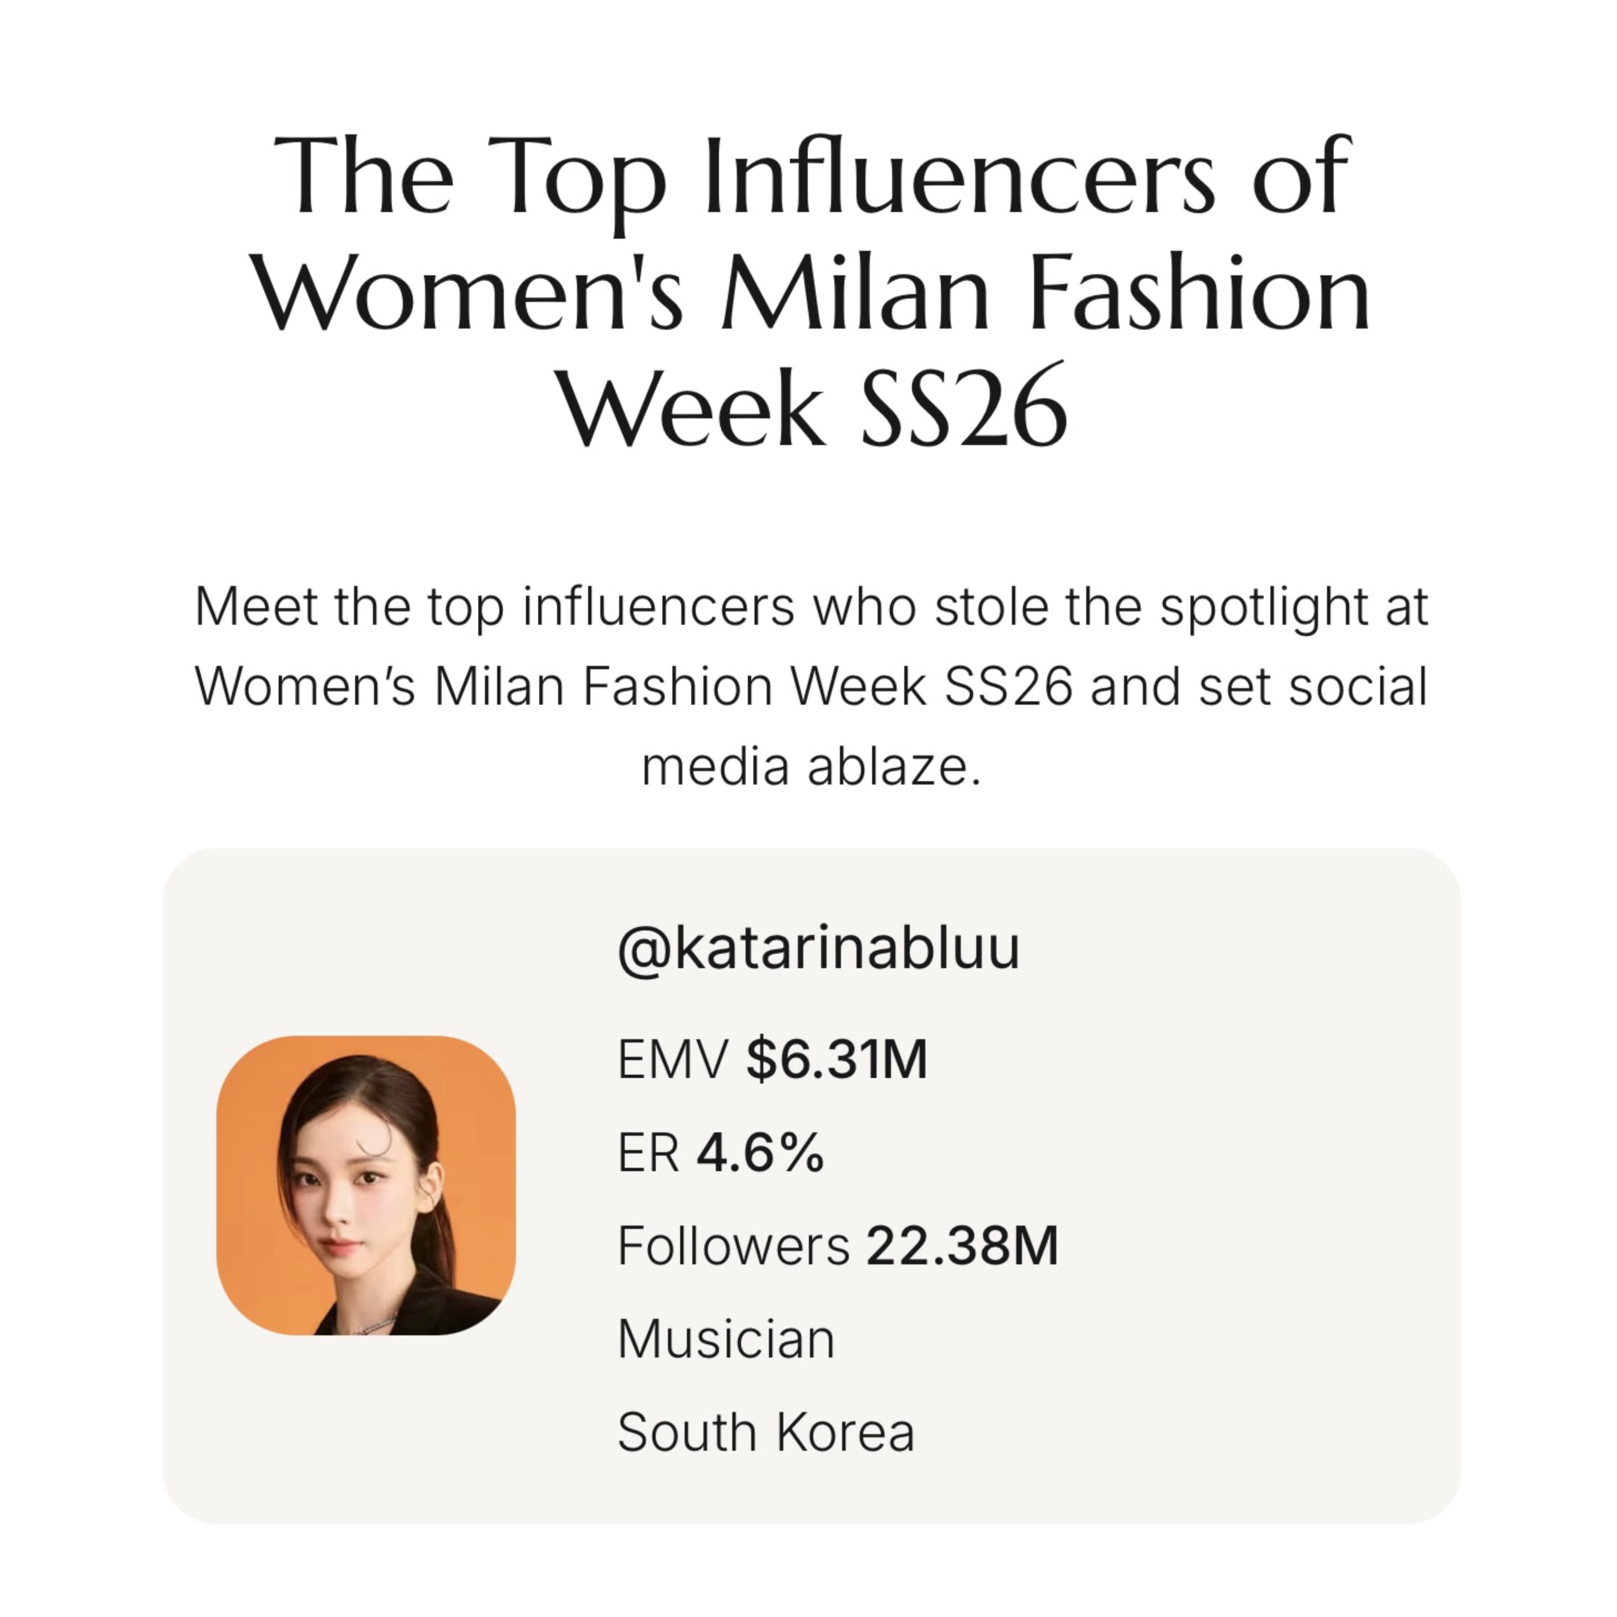Viewport: 1617px width, 1617px height.
Task: Click the ER label in the card
Action: [x=648, y=1153]
